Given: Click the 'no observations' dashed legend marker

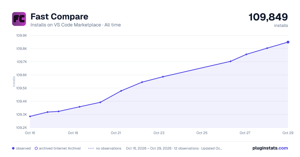Looking at the screenshot, I should coord(91,148).
